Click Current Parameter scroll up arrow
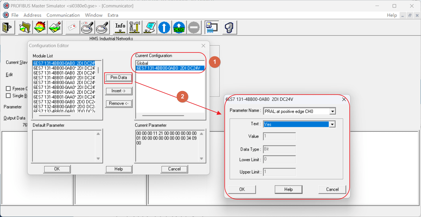This screenshot has width=421, height=217. point(201,134)
